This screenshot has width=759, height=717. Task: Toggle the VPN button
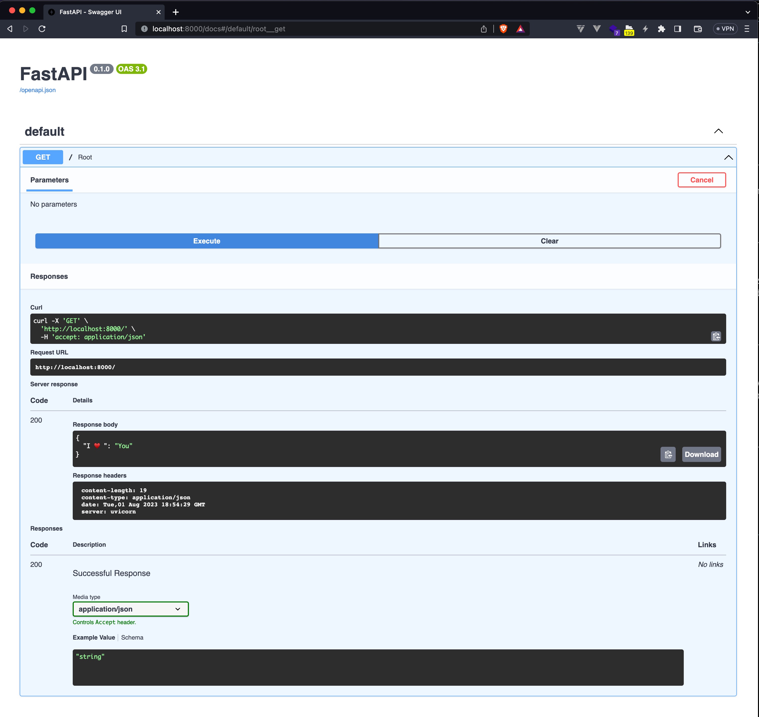(725, 29)
